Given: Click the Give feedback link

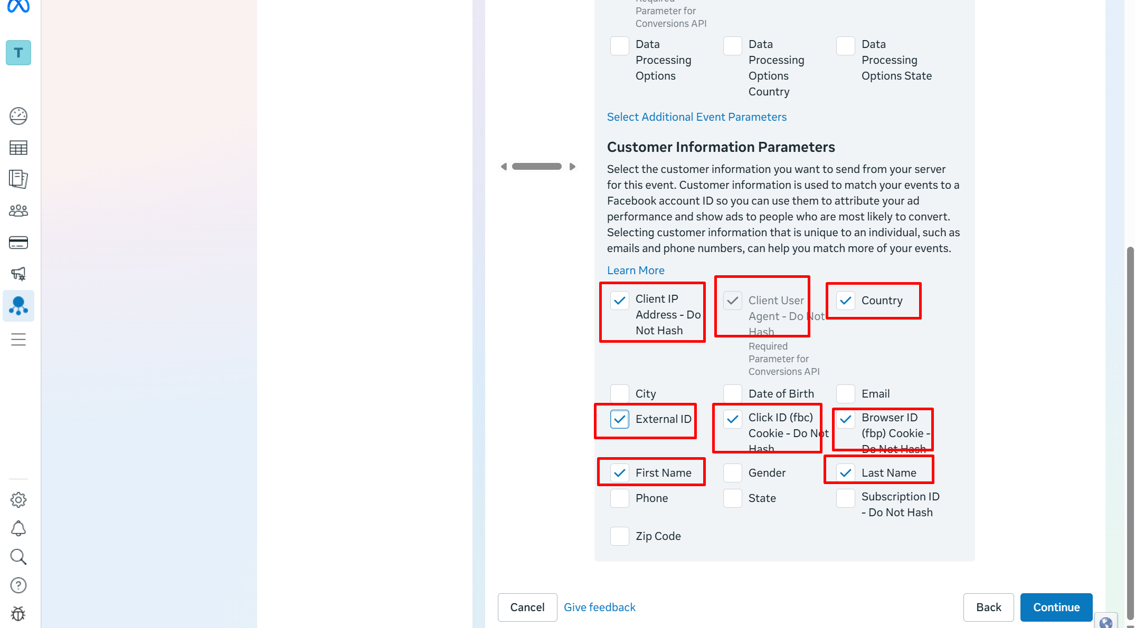Looking at the screenshot, I should [600, 607].
